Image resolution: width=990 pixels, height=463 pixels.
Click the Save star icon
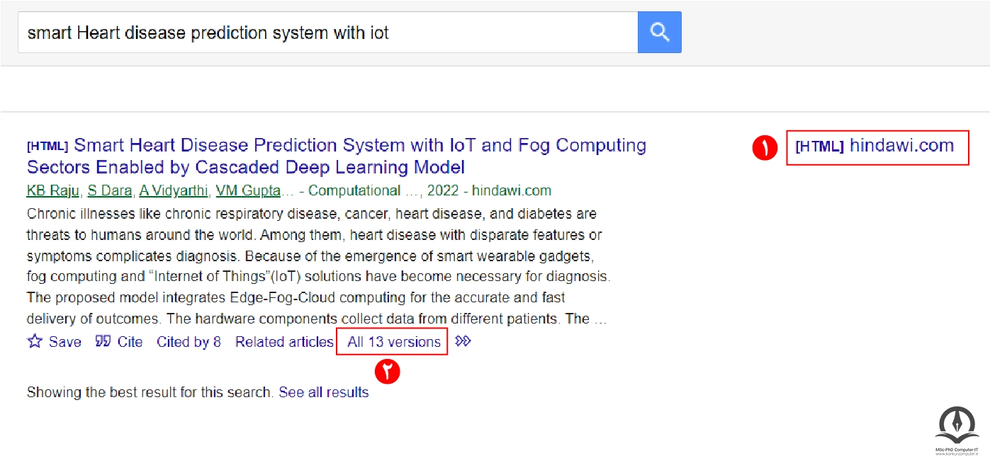[x=35, y=341]
